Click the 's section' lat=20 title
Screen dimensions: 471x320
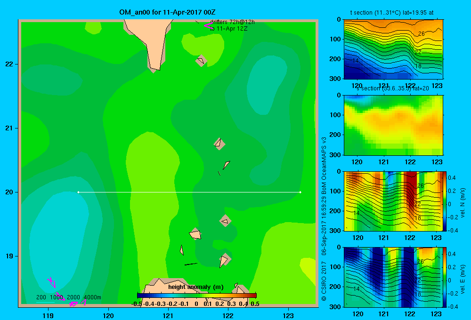pyautogui.click(x=392, y=88)
